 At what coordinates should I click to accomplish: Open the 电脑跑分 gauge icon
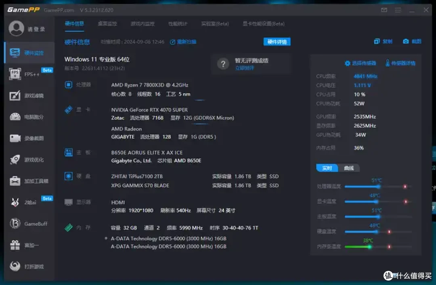click(x=15, y=117)
